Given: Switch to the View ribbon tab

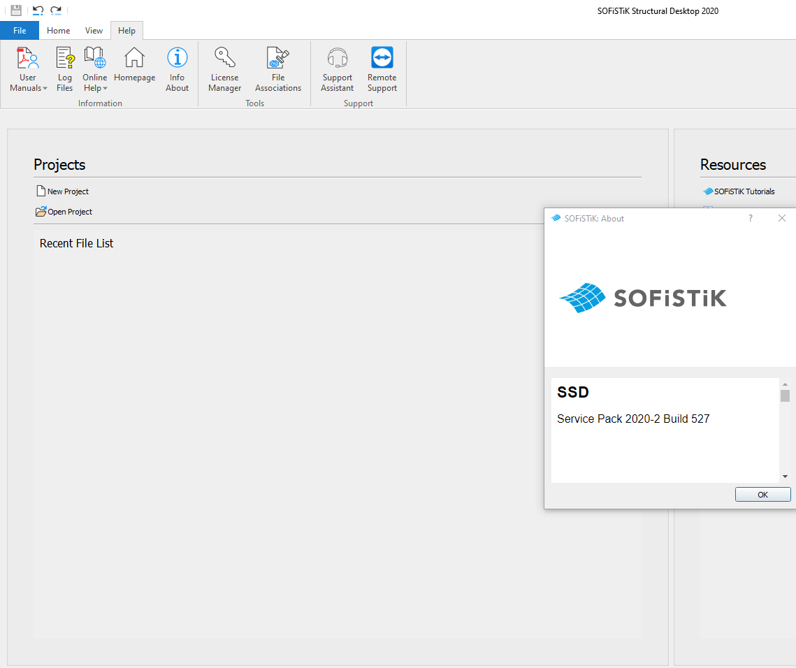Looking at the screenshot, I should tap(94, 30).
